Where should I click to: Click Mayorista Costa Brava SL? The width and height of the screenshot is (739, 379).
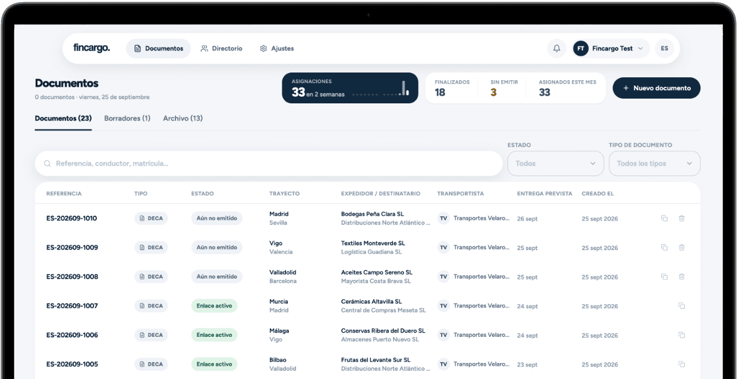(x=376, y=281)
